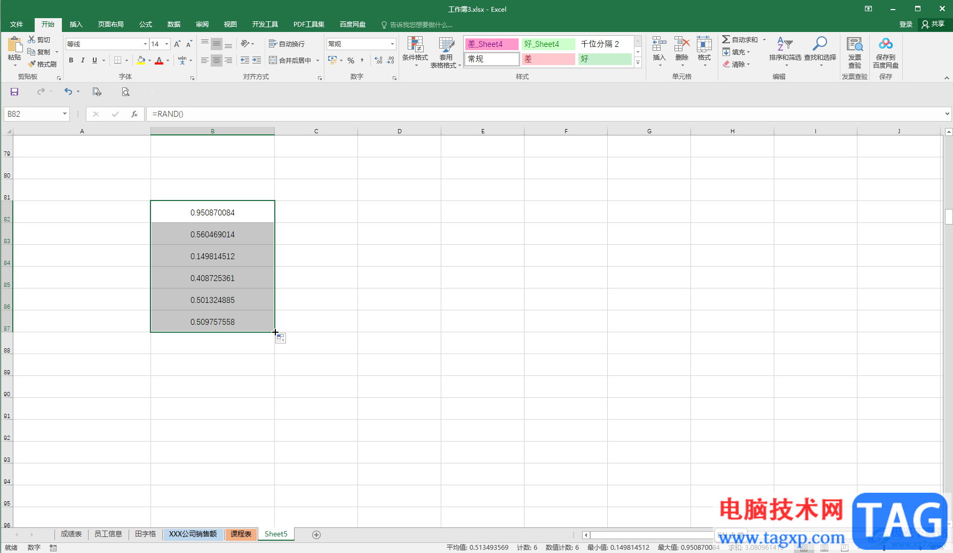Click the Format Painter brush
Viewport: 953px width, 553px height.
point(31,64)
